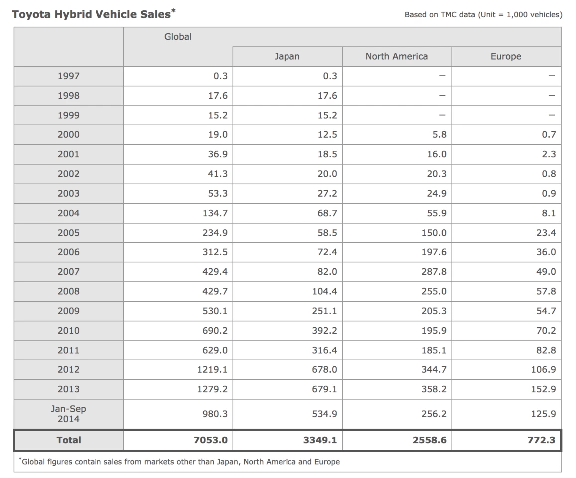Select the 2010 Global value 690.2
This screenshot has height=478, width=576.
(x=215, y=331)
